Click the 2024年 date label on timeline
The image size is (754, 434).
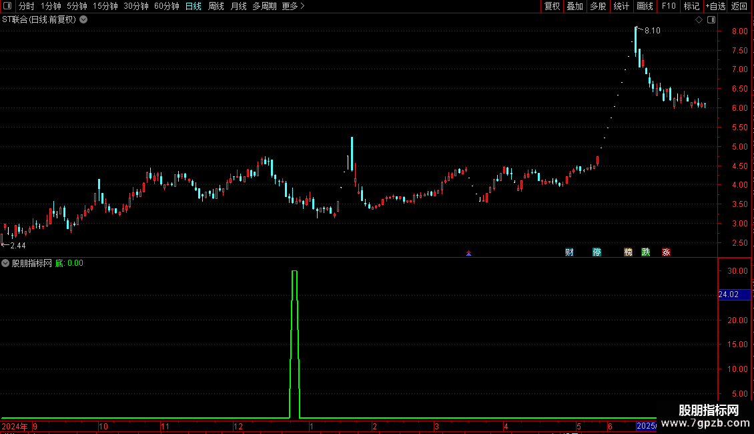[x=15, y=426]
